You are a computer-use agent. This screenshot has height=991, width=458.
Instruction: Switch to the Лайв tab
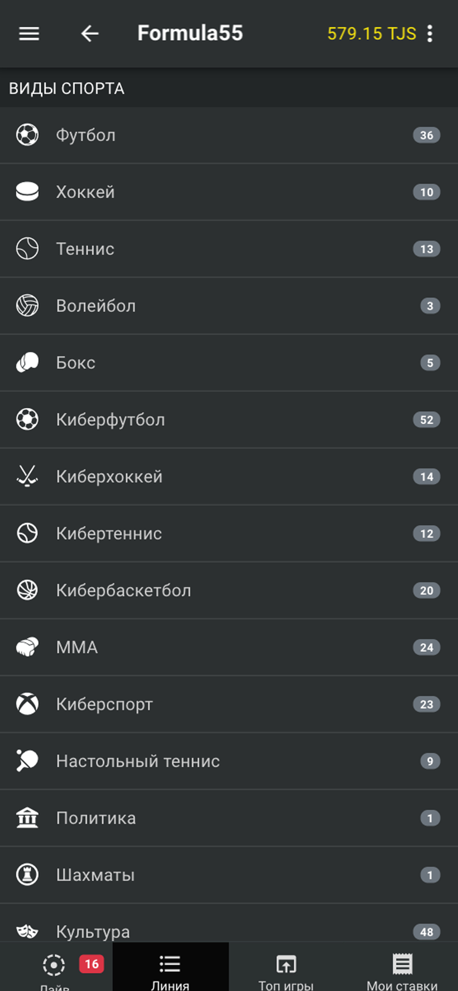[55, 969]
